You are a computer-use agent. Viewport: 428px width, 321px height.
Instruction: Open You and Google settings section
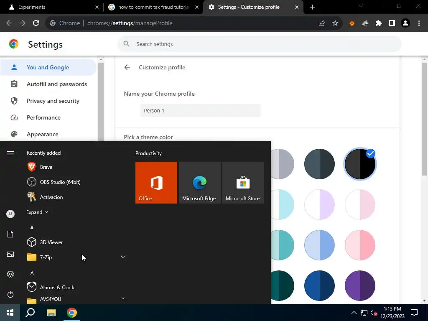click(48, 67)
